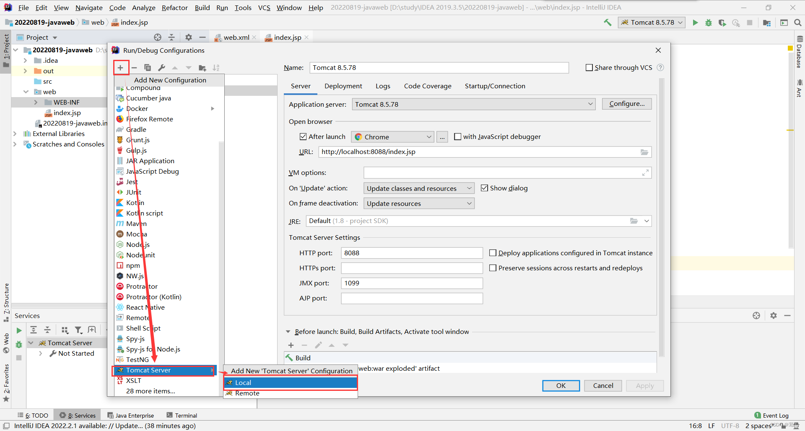The image size is (805, 431).
Task: Open the JRE dropdown arrow
Action: click(x=647, y=221)
